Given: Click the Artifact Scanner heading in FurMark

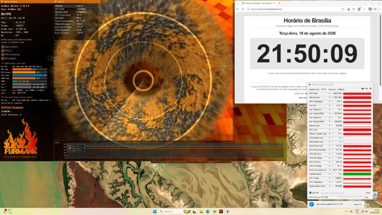Looking at the screenshot, I should tap(12, 107).
